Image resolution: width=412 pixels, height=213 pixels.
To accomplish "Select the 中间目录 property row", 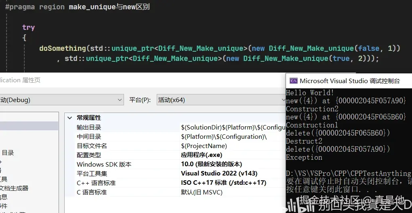I will 175,137.
